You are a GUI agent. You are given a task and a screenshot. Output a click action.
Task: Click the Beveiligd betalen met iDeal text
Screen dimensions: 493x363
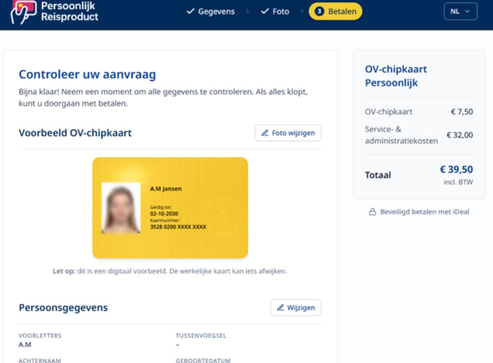coord(424,212)
